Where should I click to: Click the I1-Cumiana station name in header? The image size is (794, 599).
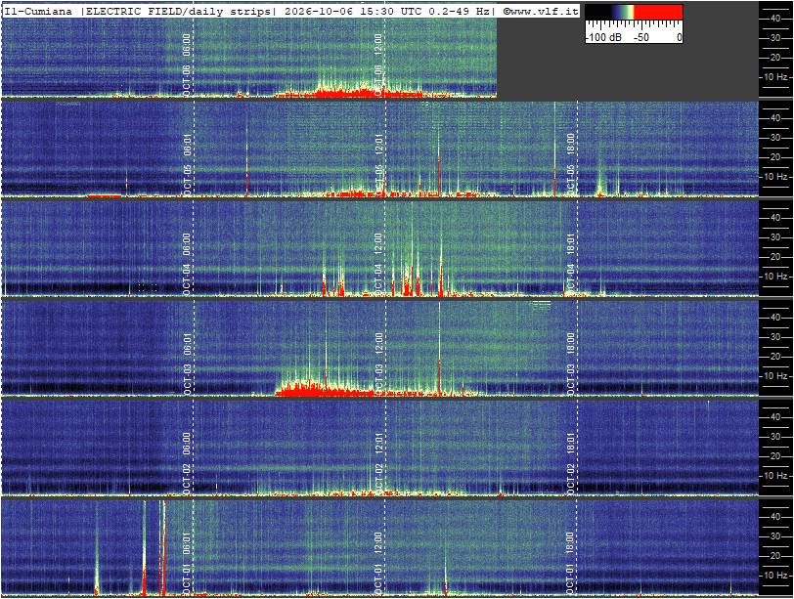coord(38,11)
